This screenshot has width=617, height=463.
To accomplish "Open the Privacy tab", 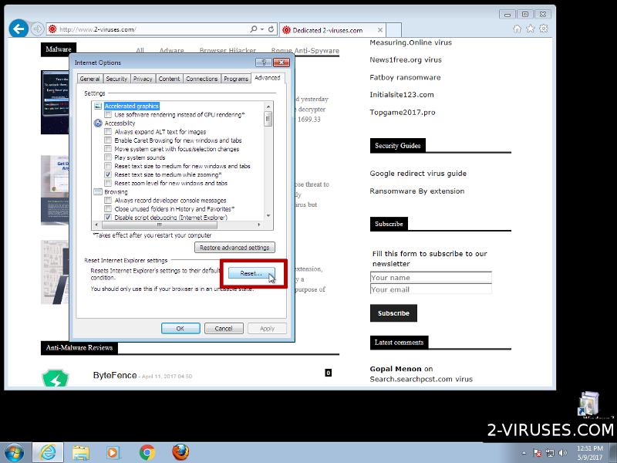I will [x=143, y=79].
